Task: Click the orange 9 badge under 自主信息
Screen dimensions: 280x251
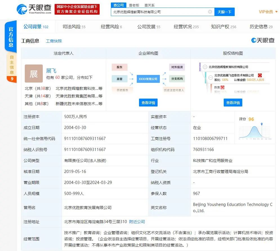Action: [12, 79]
